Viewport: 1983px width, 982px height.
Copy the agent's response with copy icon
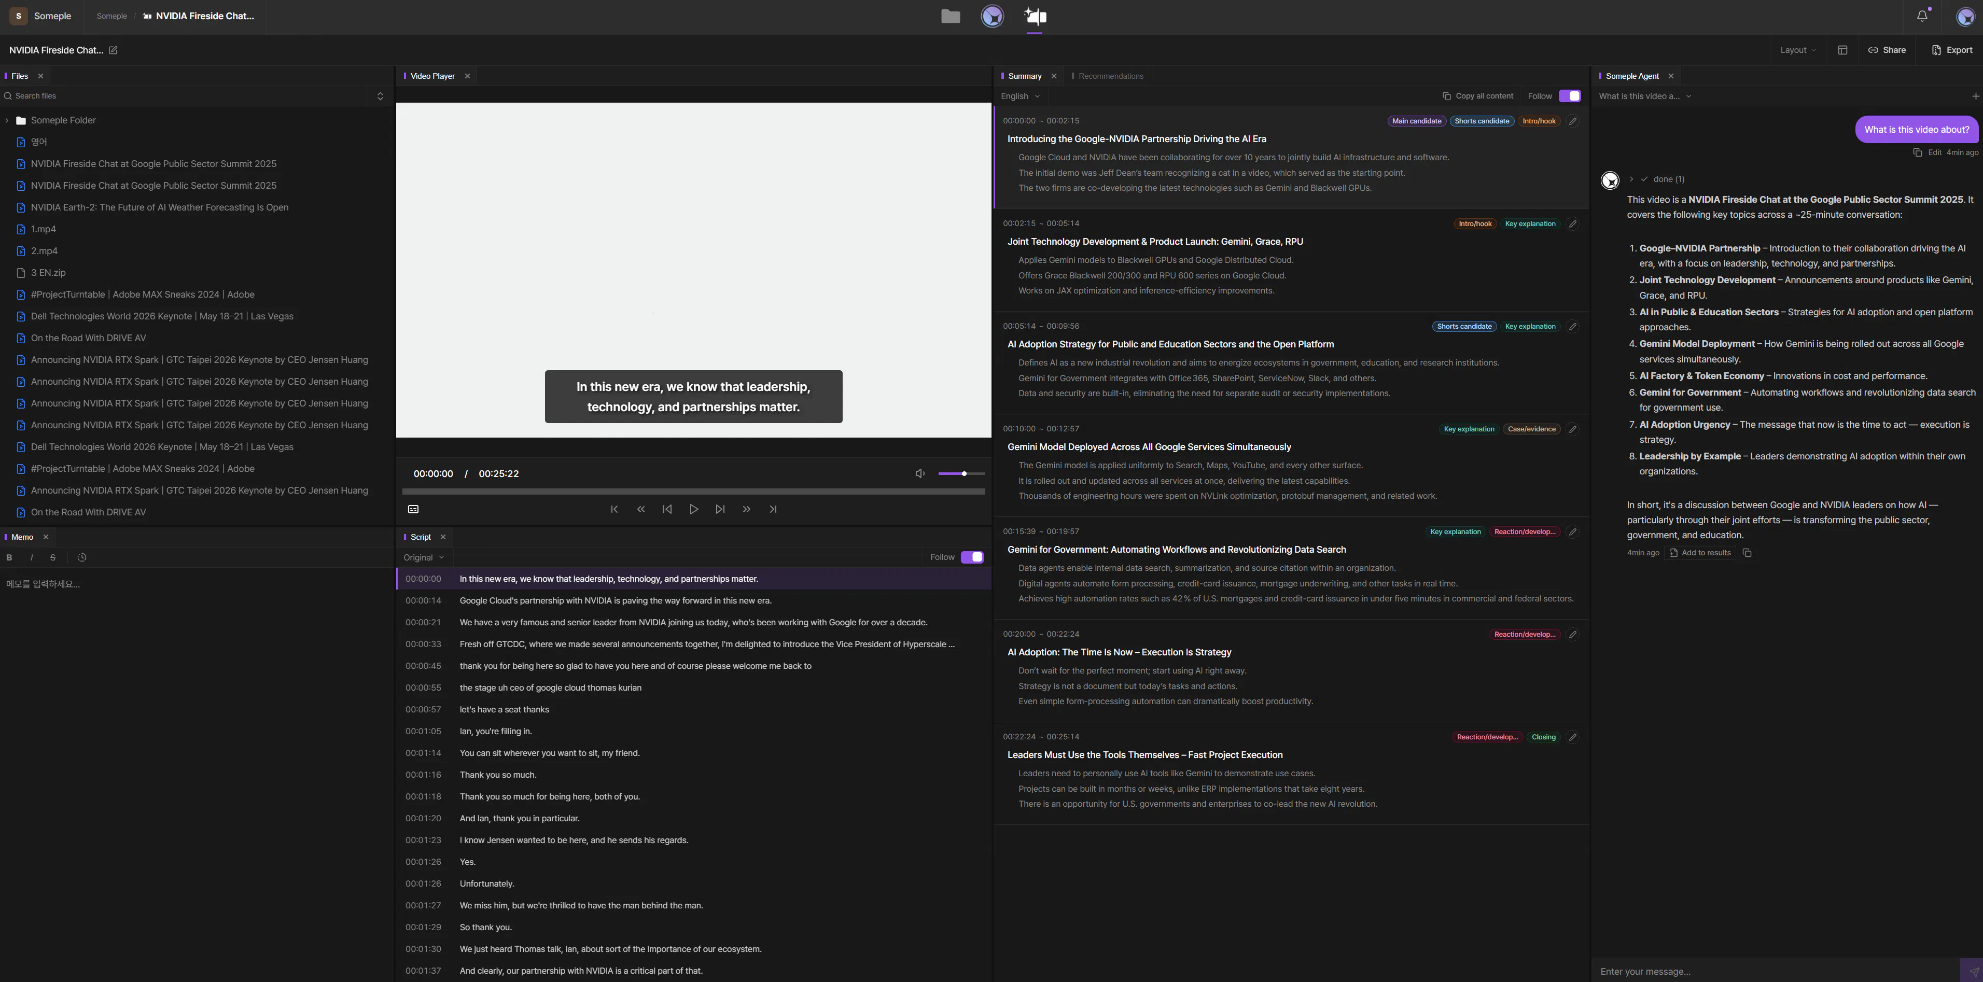pos(1747,553)
